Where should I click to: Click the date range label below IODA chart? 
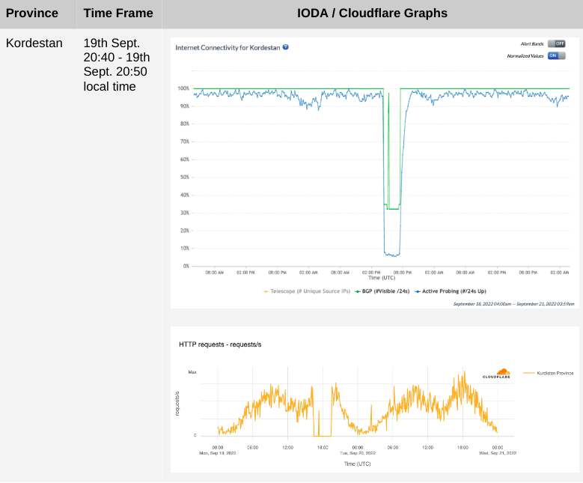[513, 303]
